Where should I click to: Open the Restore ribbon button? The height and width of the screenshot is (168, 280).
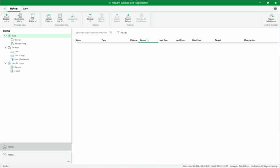[90, 18]
